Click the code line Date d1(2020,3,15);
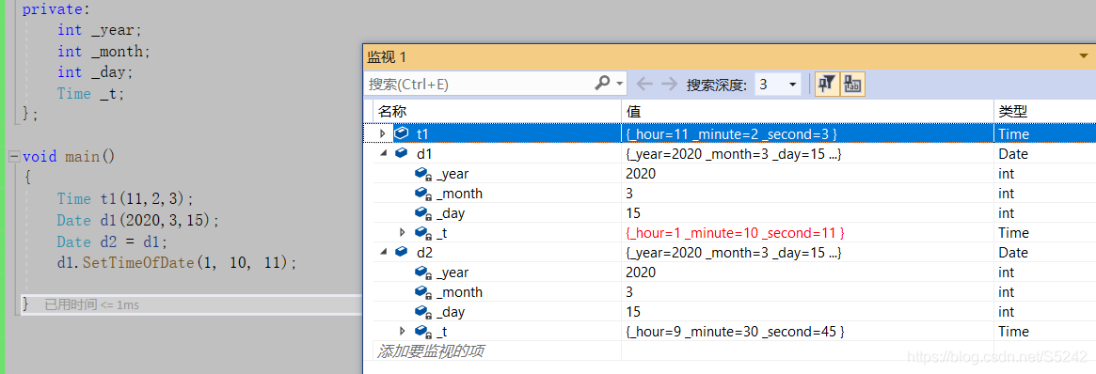 (138, 221)
